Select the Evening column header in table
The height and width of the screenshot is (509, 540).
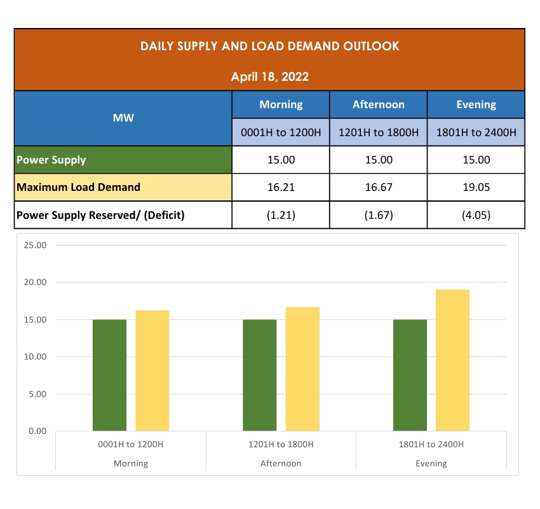(x=476, y=104)
